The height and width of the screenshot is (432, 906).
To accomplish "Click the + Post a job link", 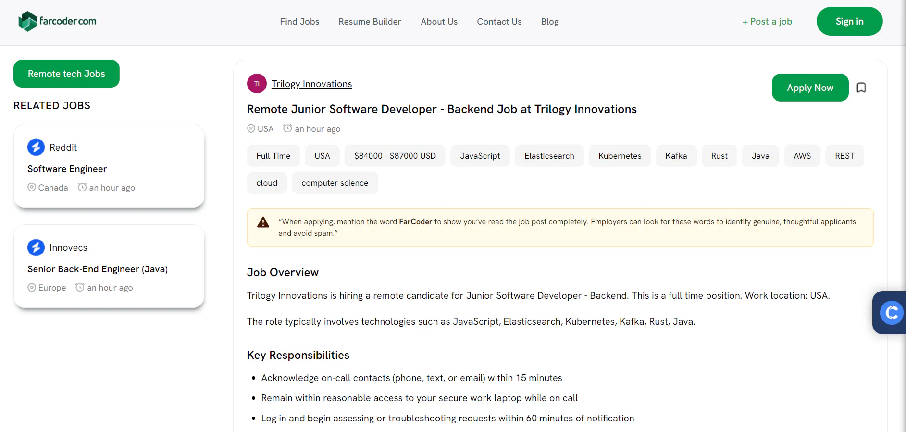I will (767, 22).
